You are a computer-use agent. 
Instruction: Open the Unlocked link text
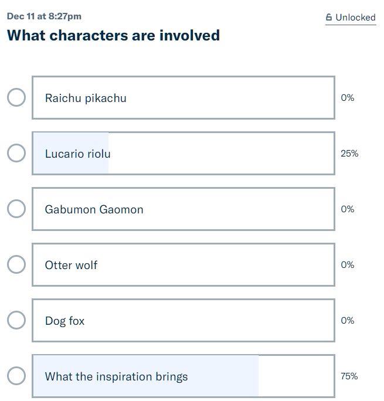355,18
